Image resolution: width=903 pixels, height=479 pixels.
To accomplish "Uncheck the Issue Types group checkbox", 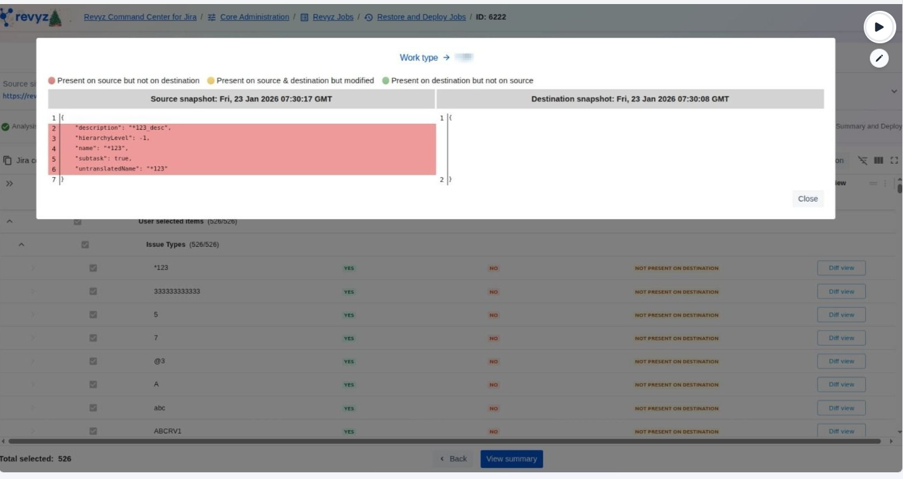I will [85, 245].
